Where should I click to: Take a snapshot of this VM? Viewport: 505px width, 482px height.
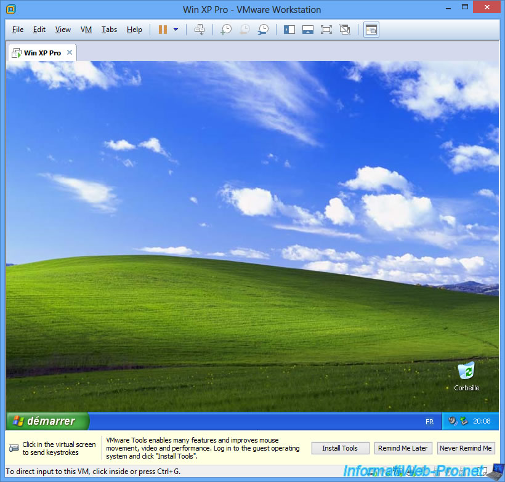[226, 30]
